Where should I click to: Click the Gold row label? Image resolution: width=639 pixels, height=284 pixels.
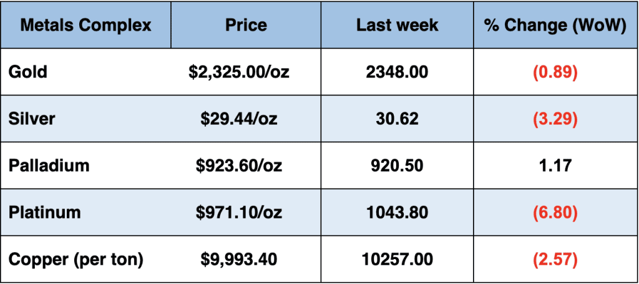point(28,72)
